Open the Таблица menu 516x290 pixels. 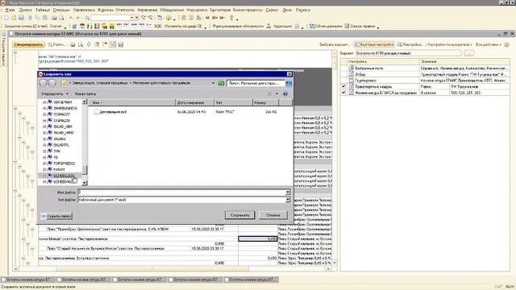[x=43, y=10]
